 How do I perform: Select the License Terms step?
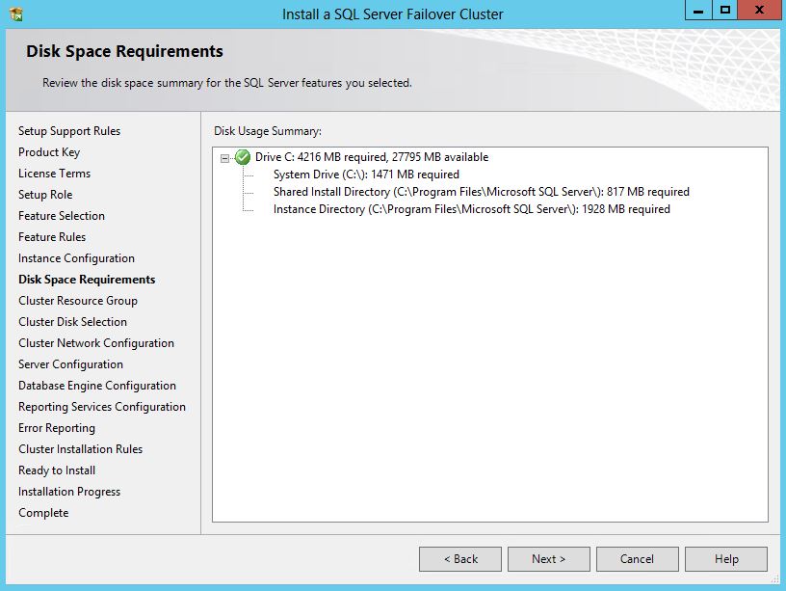[54, 174]
